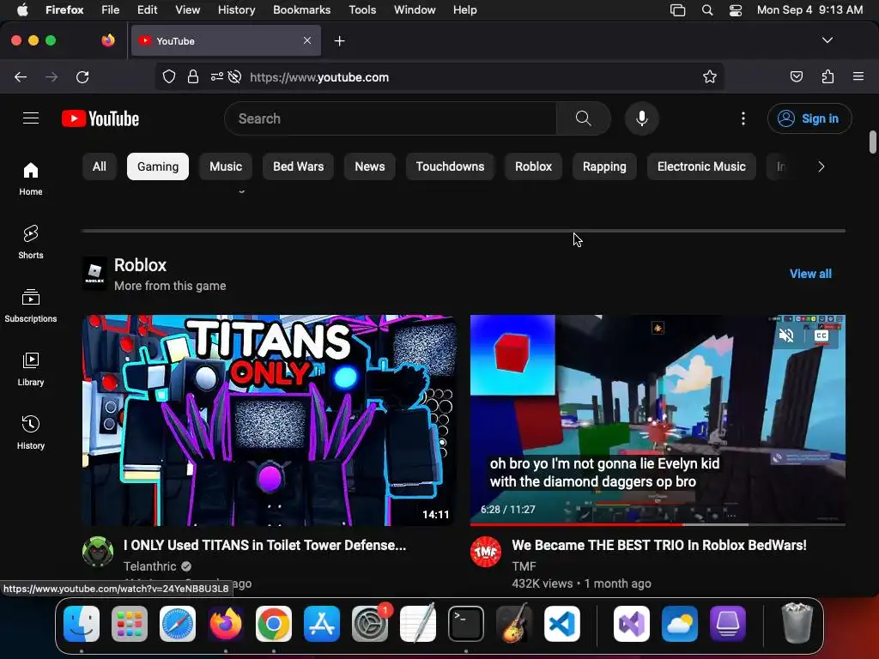
Task: Close the YouTube tab
Action: (307, 40)
